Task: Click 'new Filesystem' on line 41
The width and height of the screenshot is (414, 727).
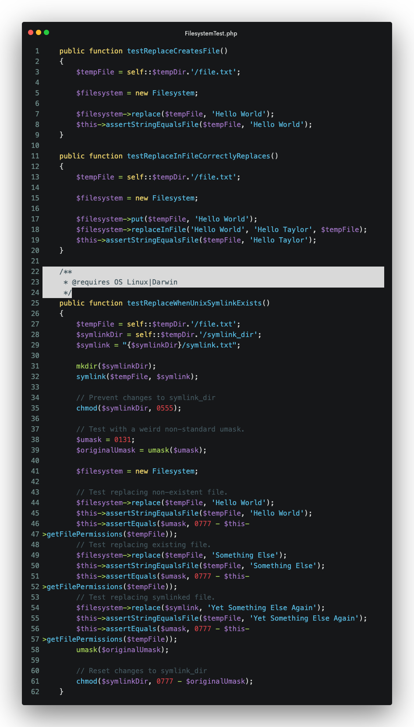Action: coord(165,471)
